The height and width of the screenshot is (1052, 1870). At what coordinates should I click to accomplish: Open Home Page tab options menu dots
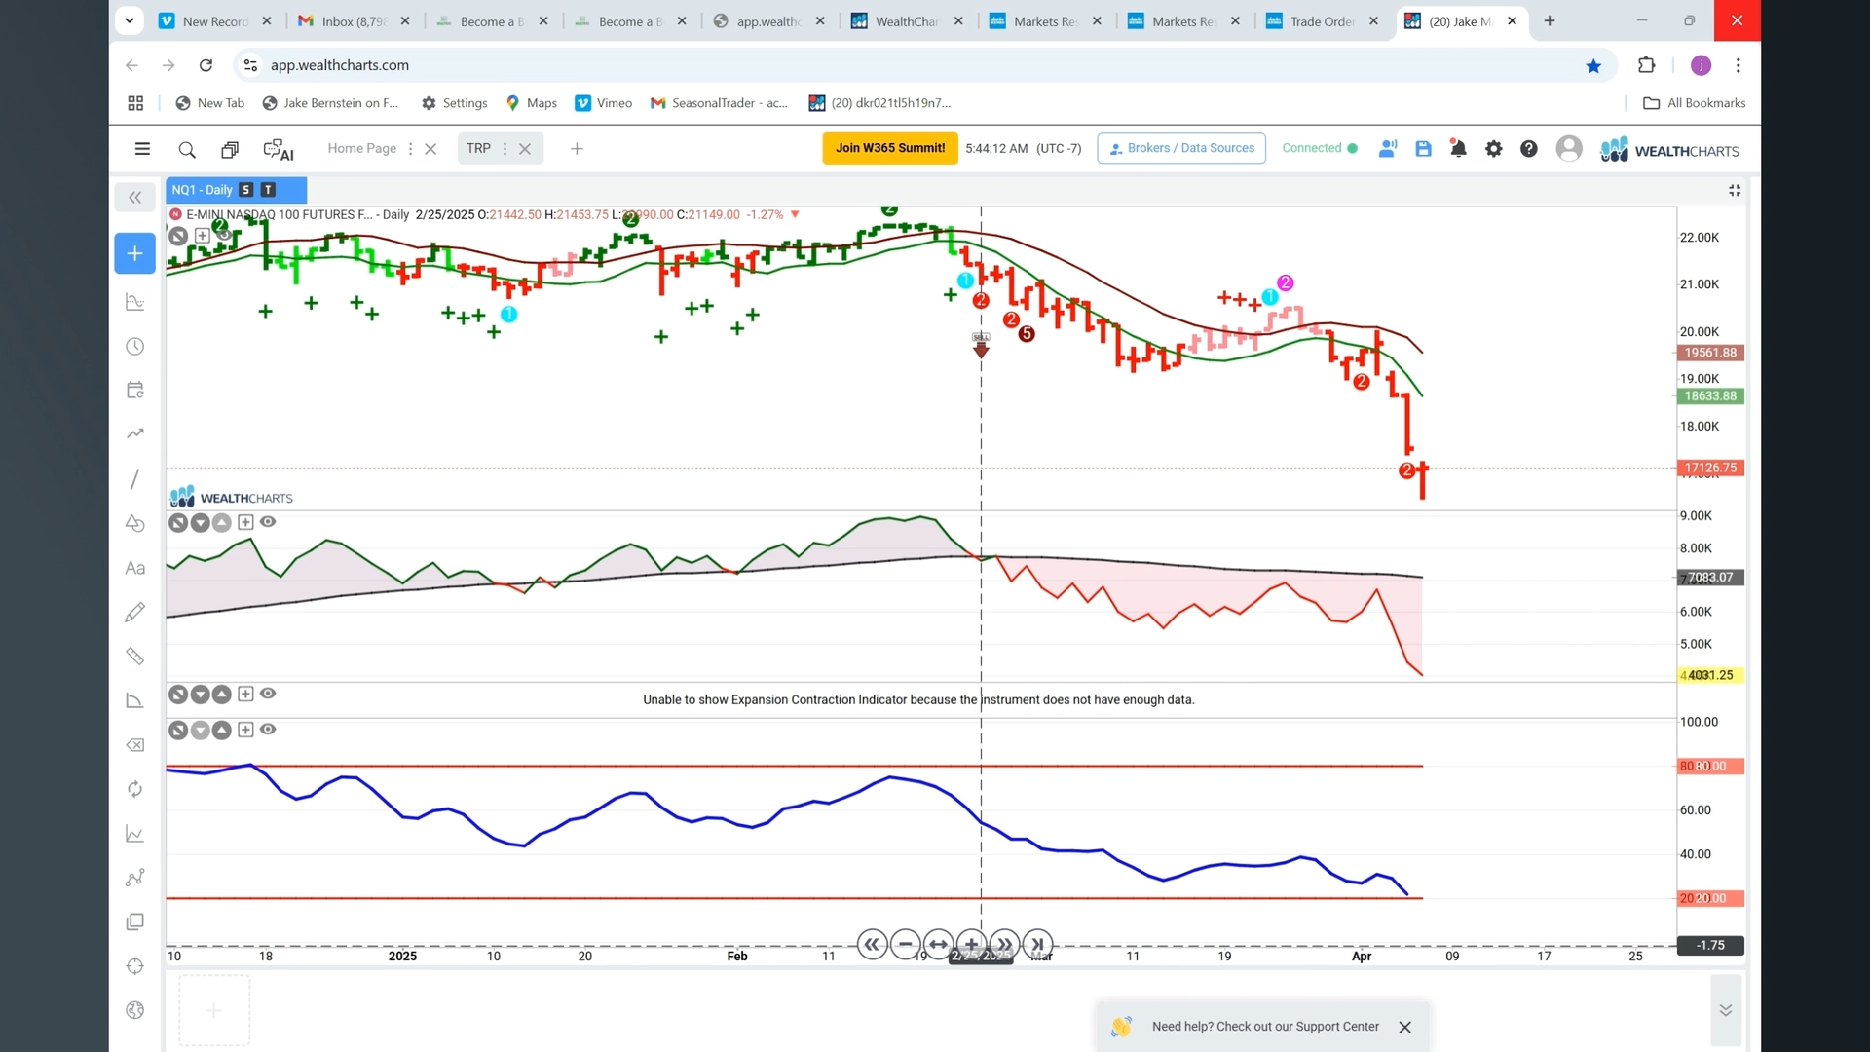410,149
